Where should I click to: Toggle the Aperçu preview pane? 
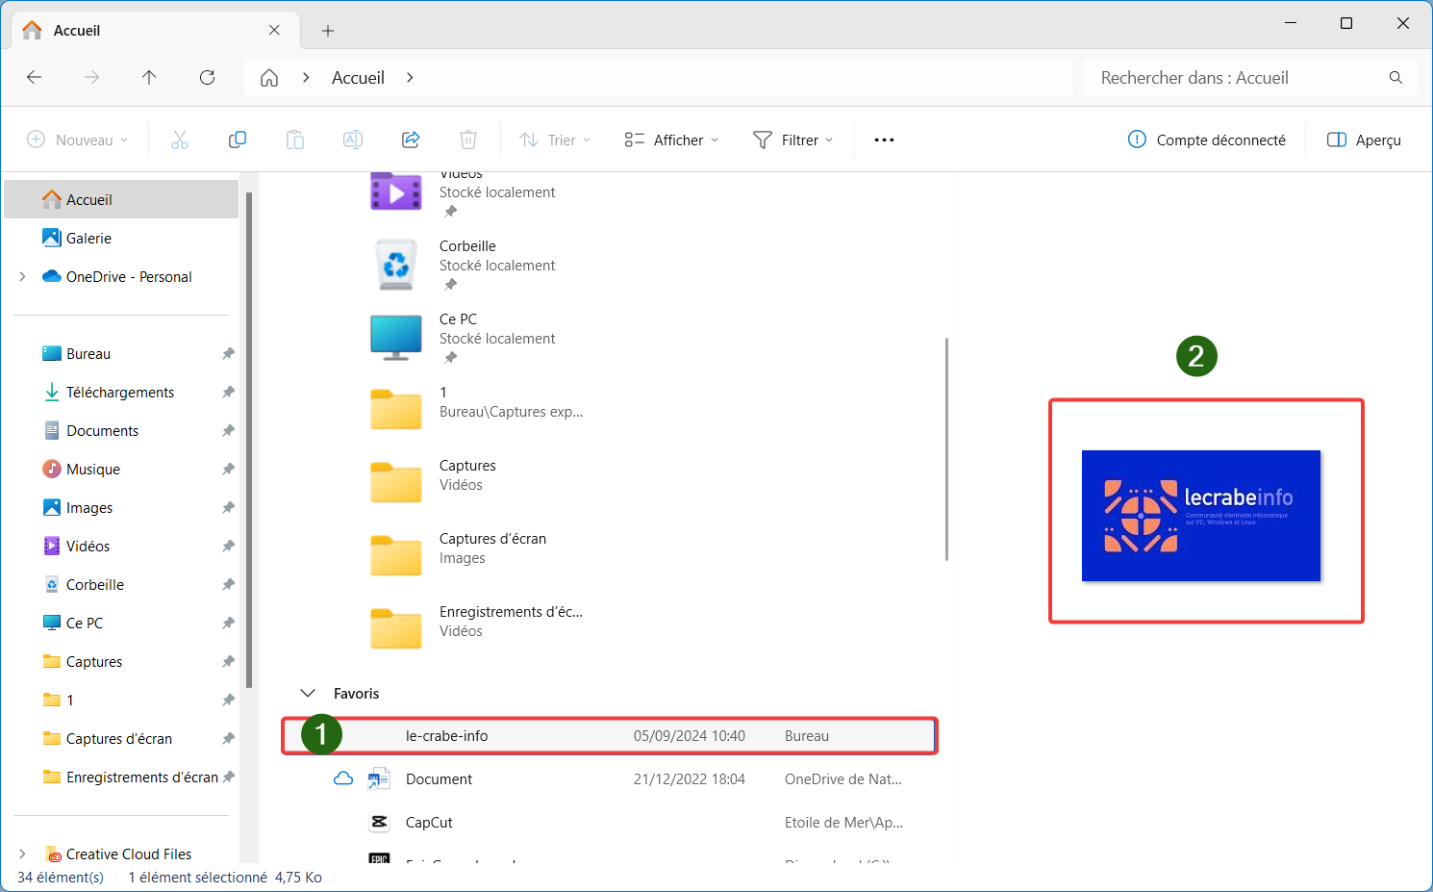1364,140
